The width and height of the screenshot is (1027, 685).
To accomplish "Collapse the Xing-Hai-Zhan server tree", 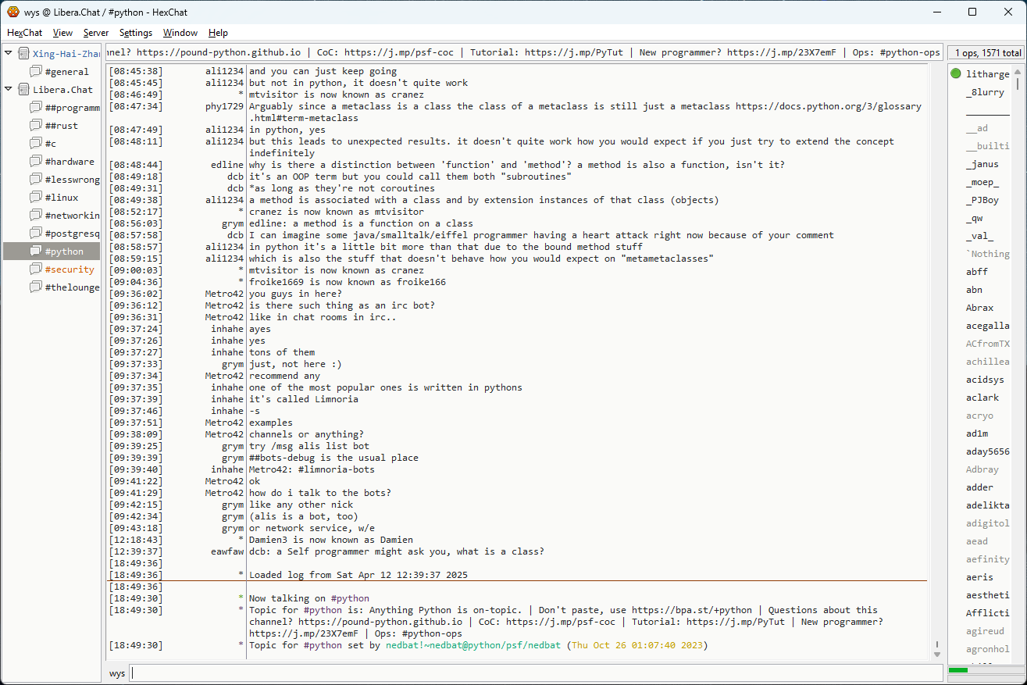I will point(9,53).
